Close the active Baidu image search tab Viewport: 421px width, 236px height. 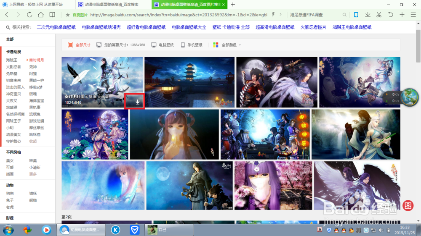pyautogui.click(x=224, y=5)
